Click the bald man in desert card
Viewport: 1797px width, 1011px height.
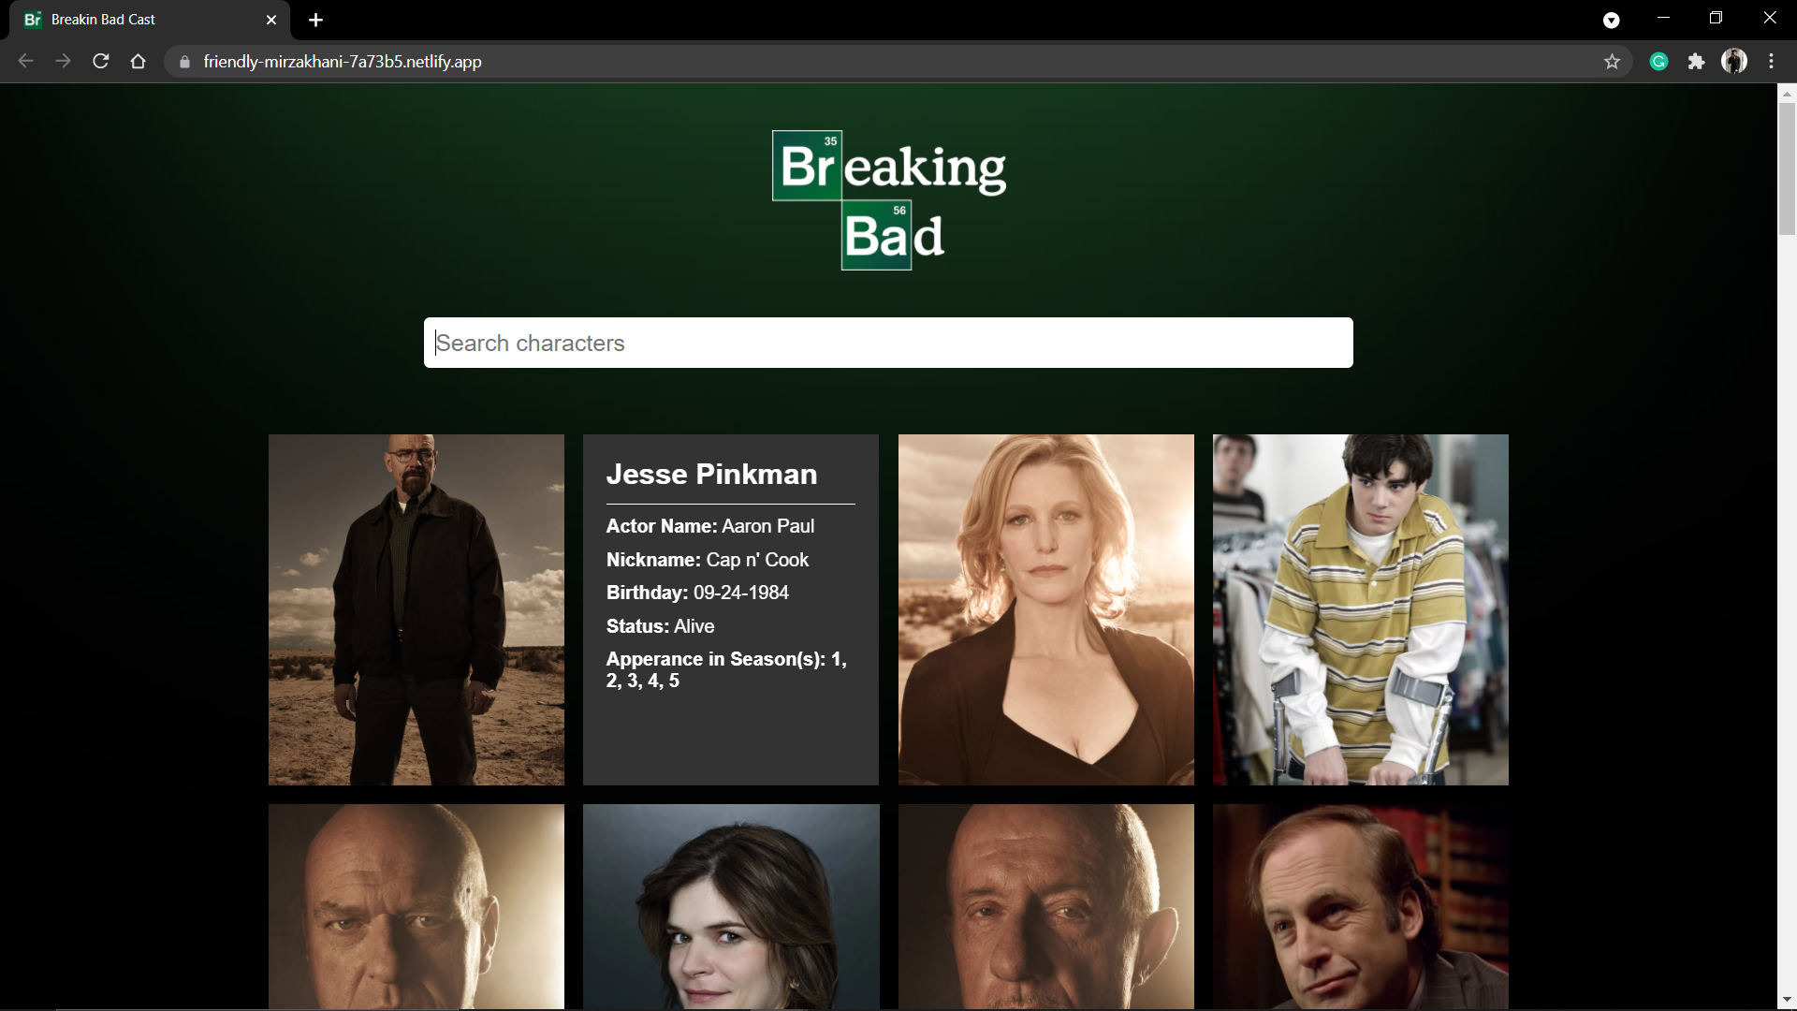[416, 609]
